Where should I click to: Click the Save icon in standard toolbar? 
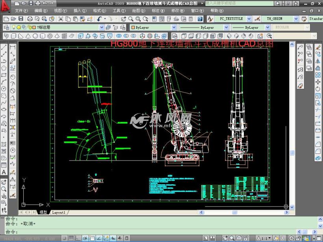tap(21, 18)
